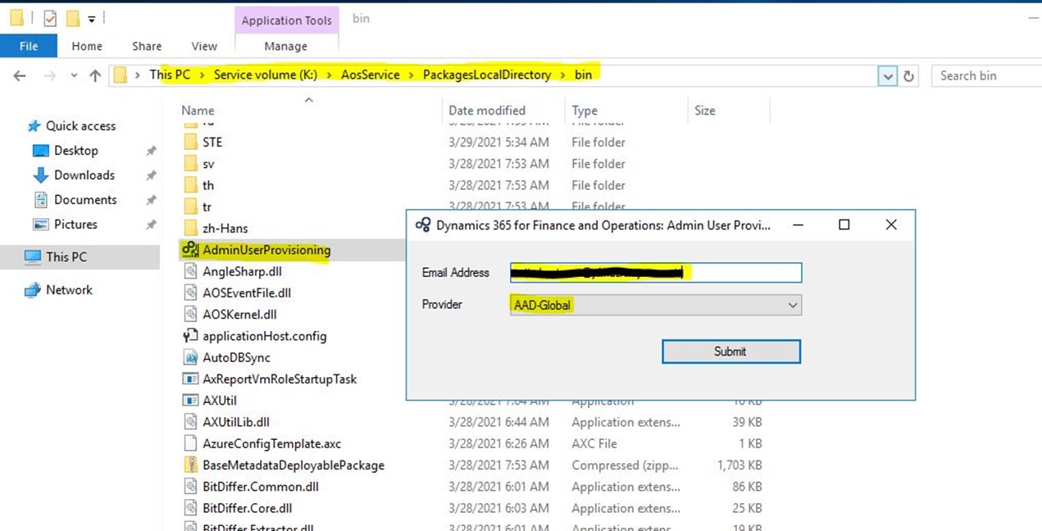
Task: Open the File menu
Action: pyautogui.click(x=29, y=46)
